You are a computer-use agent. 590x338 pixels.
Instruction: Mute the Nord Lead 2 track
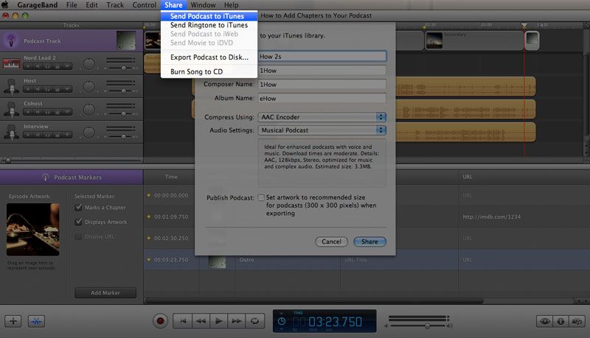click(x=38, y=67)
